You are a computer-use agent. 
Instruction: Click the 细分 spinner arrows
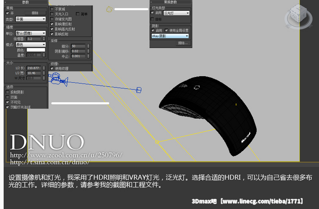click(89, 46)
